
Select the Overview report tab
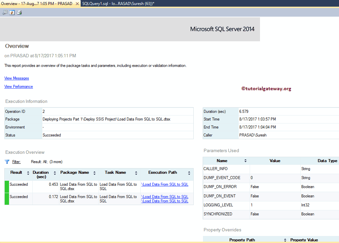tap(37, 3)
